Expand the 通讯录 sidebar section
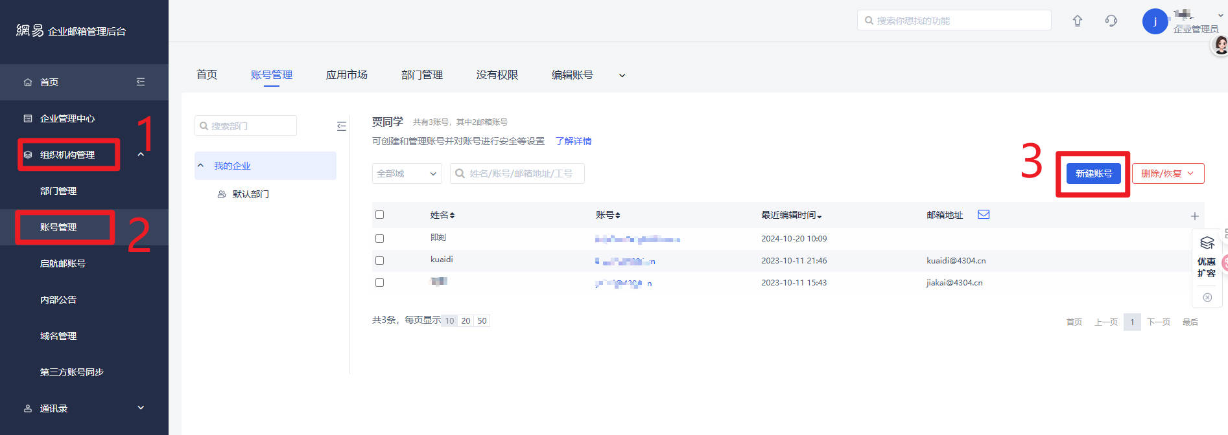Viewport: 1228px width, 435px height. [141, 408]
